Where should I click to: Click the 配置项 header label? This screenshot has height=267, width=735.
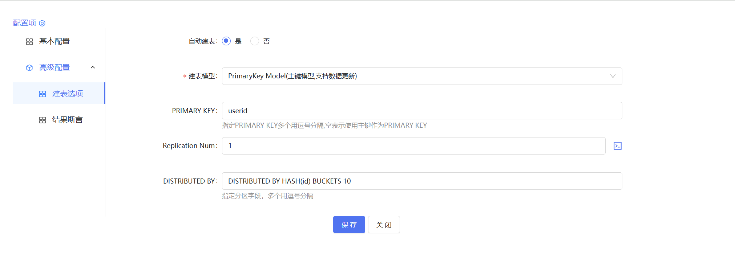coord(25,23)
